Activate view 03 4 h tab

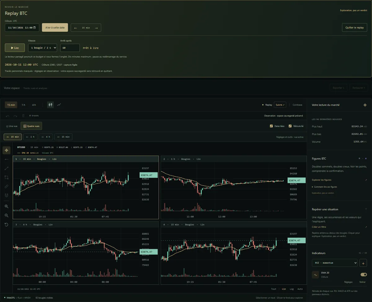tap(46, 137)
